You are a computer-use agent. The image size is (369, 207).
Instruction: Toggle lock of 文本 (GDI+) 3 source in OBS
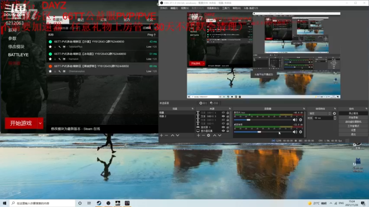click(227, 116)
